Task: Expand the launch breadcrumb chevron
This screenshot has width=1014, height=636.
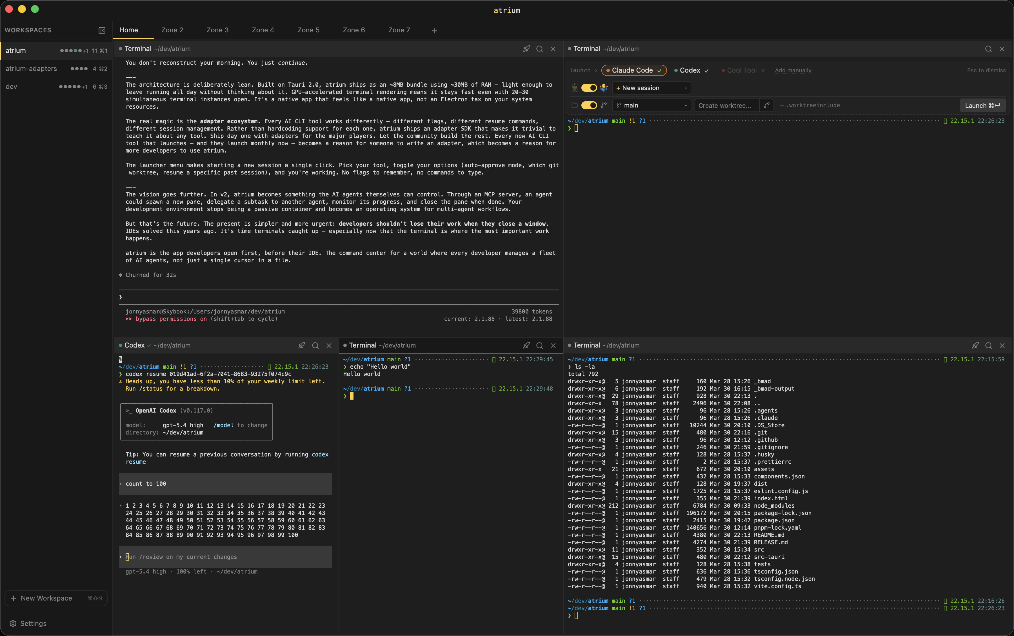Action: [597, 70]
